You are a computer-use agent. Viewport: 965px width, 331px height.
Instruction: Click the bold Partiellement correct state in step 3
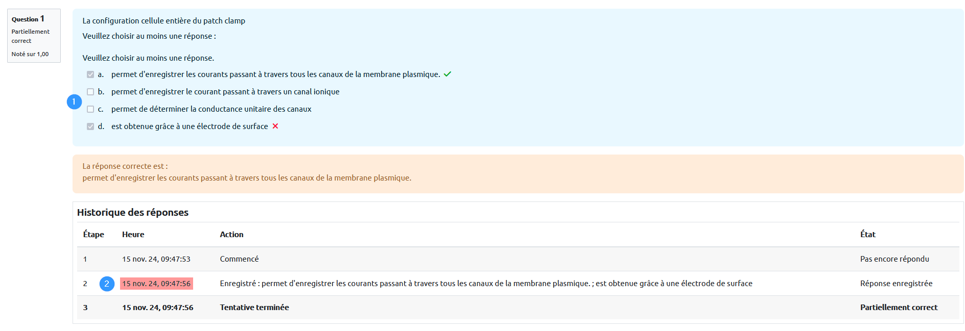tap(899, 308)
